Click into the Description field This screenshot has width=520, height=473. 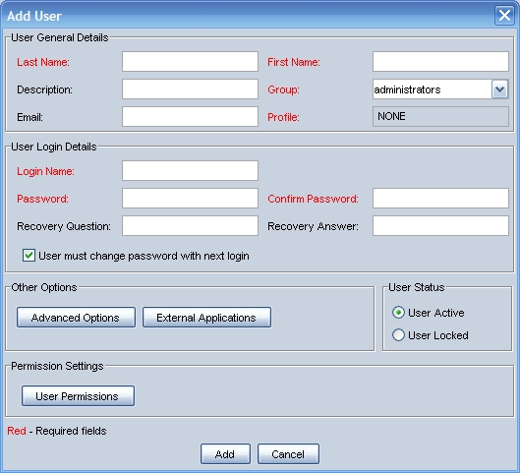tap(190, 89)
